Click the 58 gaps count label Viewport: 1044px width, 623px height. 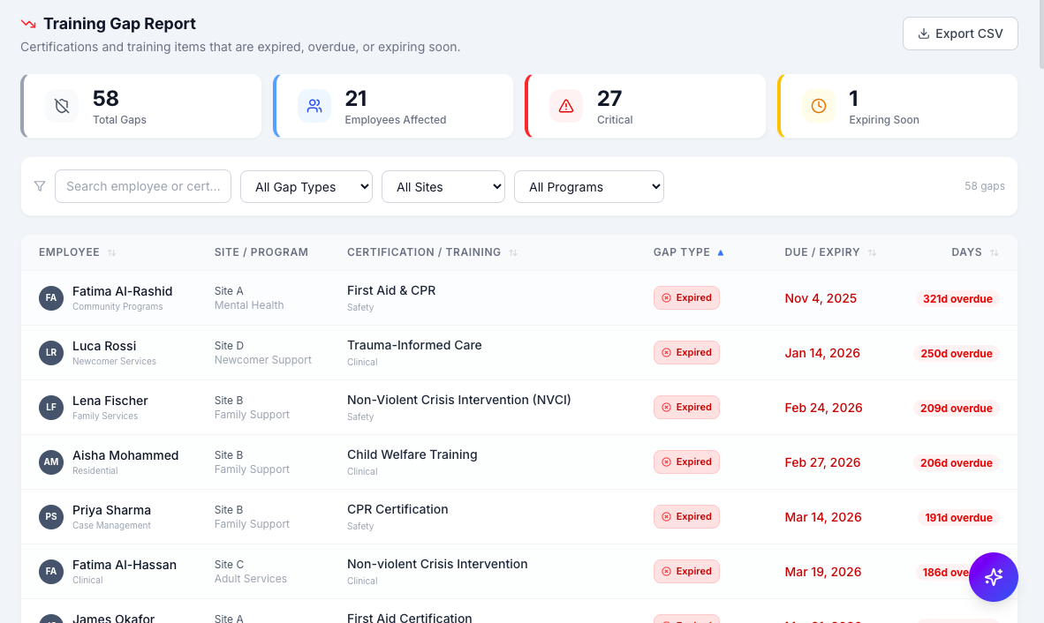(x=985, y=186)
